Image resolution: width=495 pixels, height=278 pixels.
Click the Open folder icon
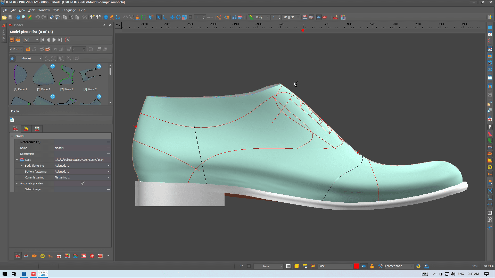pyautogui.click(x=4, y=17)
